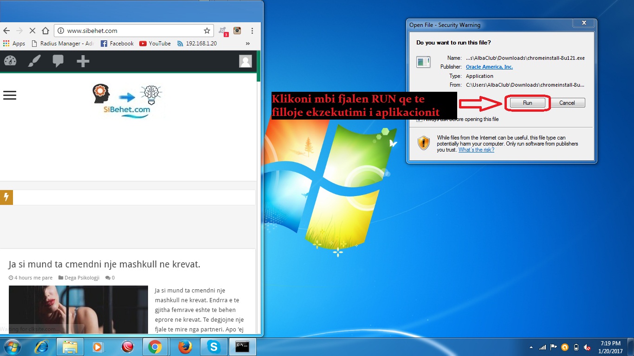The height and width of the screenshot is (356, 634).
Task: Launch Windows Media Player from taskbar
Action: [x=98, y=347]
